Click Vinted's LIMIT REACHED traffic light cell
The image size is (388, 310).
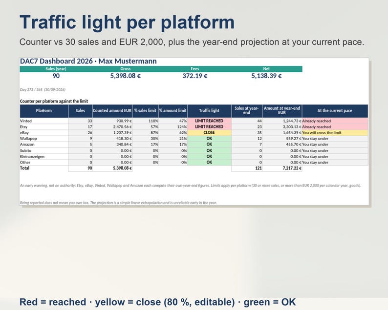click(209, 121)
